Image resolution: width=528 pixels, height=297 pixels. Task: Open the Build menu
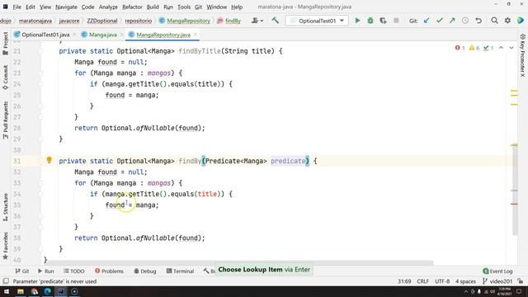pyautogui.click(x=153, y=7)
